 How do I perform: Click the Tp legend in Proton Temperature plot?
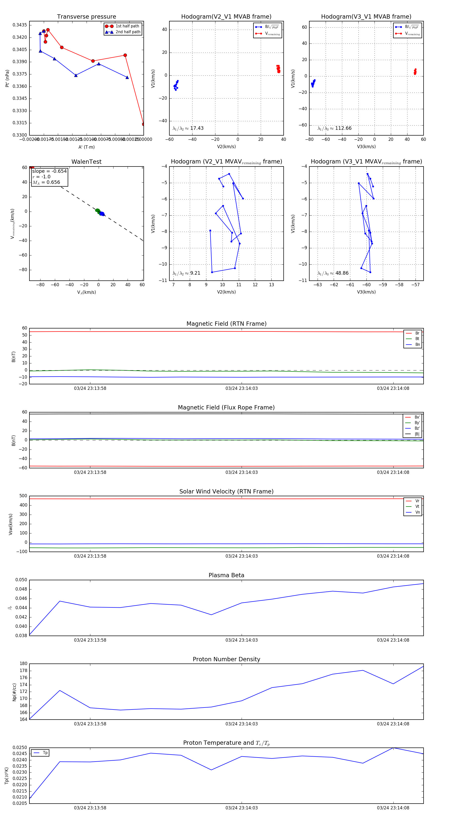(x=40, y=753)
